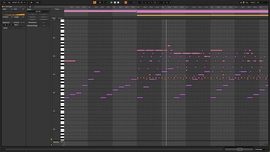Click the arrangement position field
This screenshot has height=152, width=270.
[103, 3]
